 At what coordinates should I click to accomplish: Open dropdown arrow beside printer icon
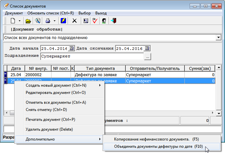55,21
